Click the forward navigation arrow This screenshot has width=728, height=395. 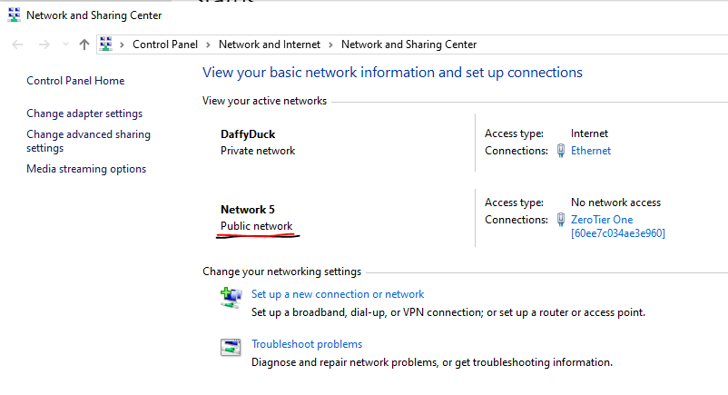[44, 44]
